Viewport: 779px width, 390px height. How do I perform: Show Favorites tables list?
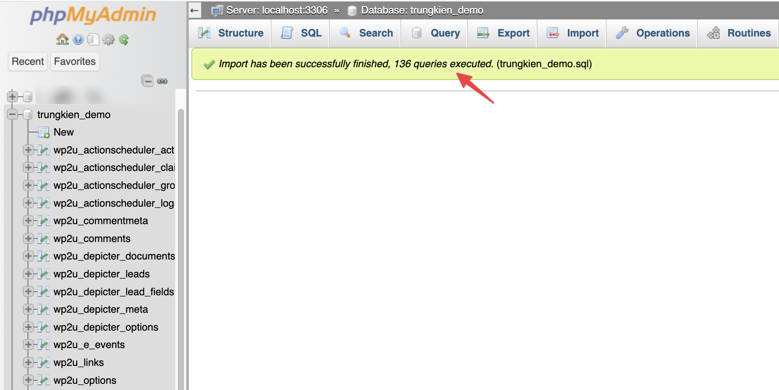(x=75, y=61)
